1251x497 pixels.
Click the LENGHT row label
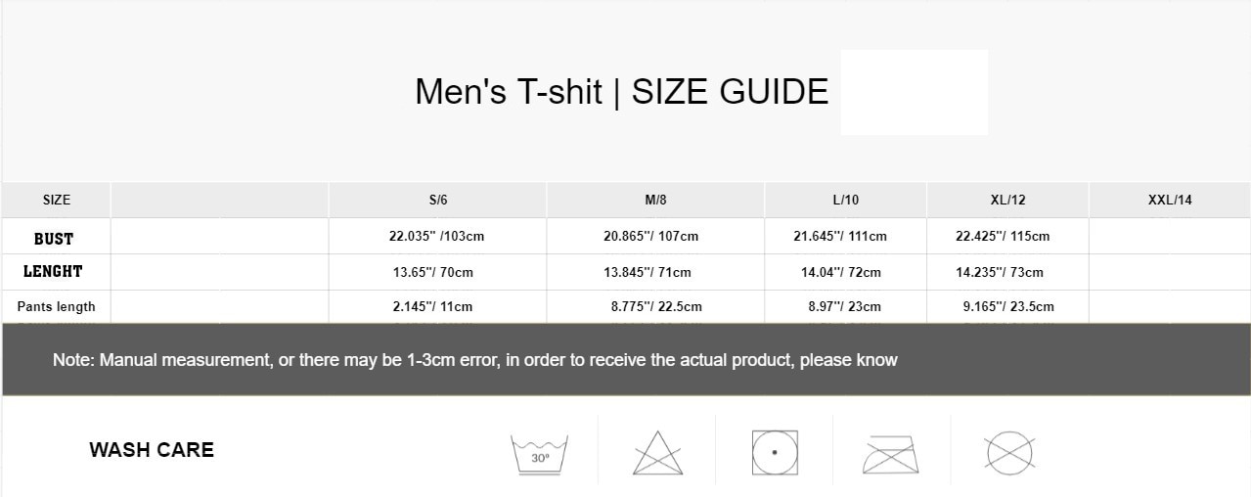point(53,271)
